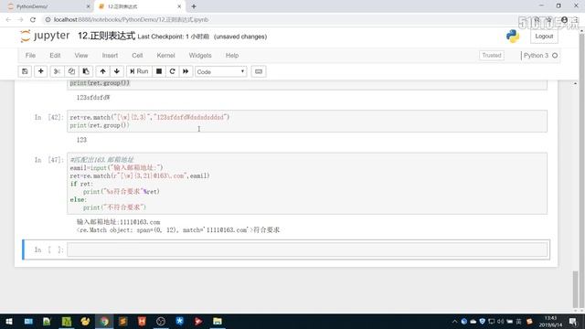Move selected cell up
585x329 pixels.
pos(102,71)
